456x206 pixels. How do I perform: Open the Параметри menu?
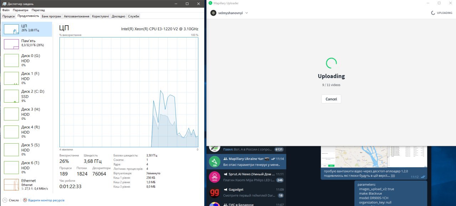(21, 10)
